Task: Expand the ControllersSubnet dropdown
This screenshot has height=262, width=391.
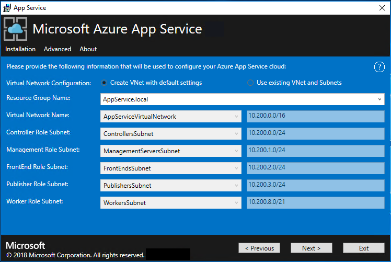Action: (x=236, y=134)
